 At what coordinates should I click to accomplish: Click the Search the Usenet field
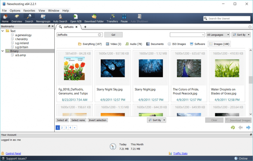click(227, 18)
